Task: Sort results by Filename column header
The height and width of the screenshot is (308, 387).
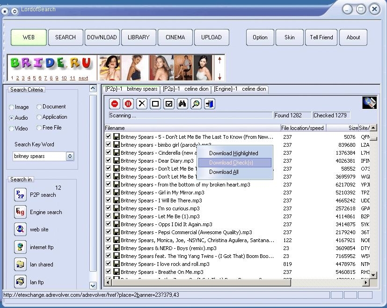Action: [x=192, y=128]
